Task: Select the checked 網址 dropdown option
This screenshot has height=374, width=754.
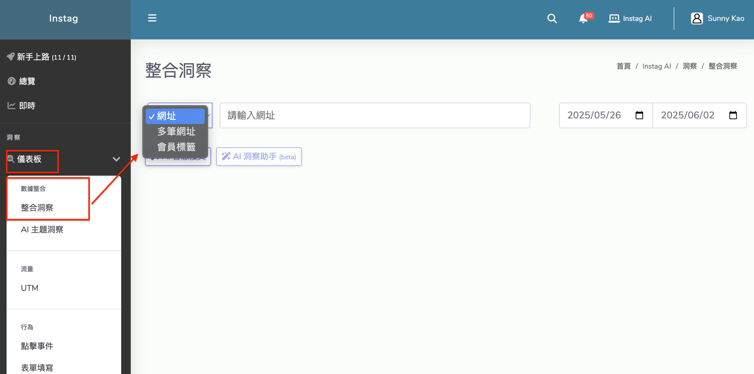Action: tap(175, 116)
